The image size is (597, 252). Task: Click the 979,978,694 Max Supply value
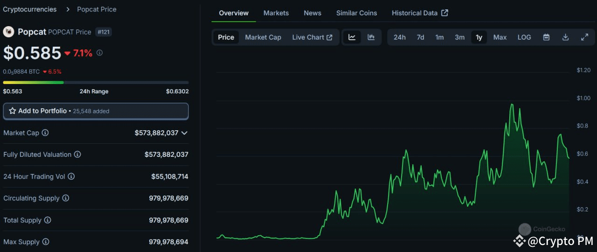pyautogui.click(x=169, y=242)
